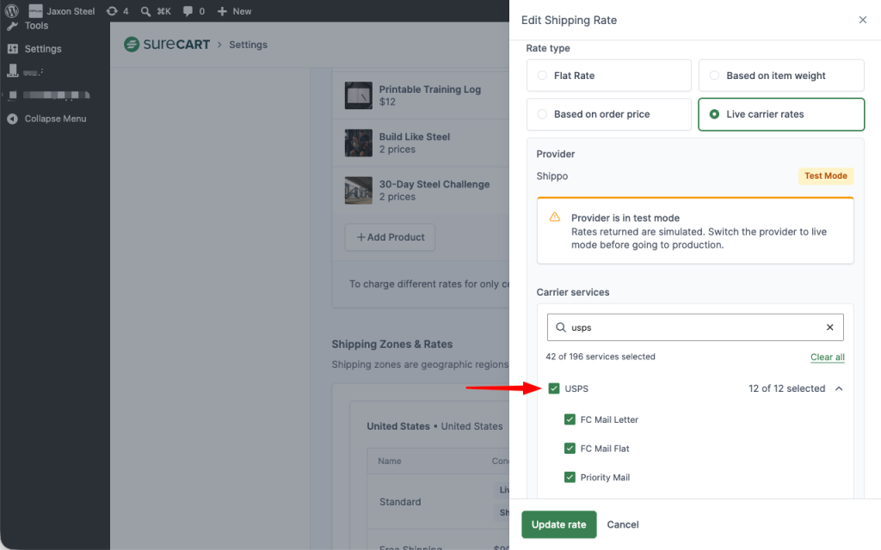Open the updates icon showing 4
The width and height of the screenshot is (881, 550).
pos(117,11)
